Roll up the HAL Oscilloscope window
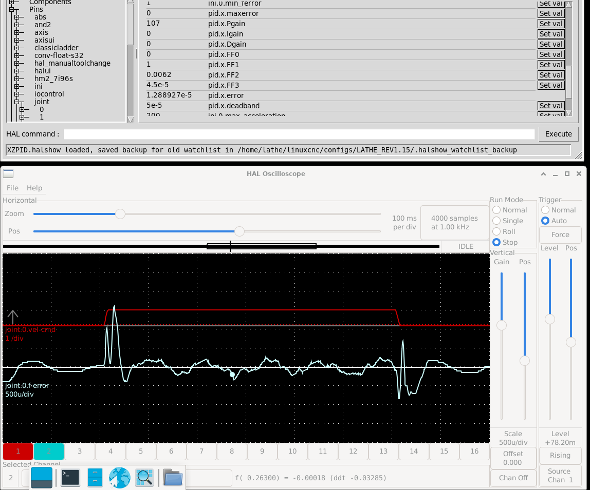The image size is (590, 490). pyautogui.click(x=543, y=174)
